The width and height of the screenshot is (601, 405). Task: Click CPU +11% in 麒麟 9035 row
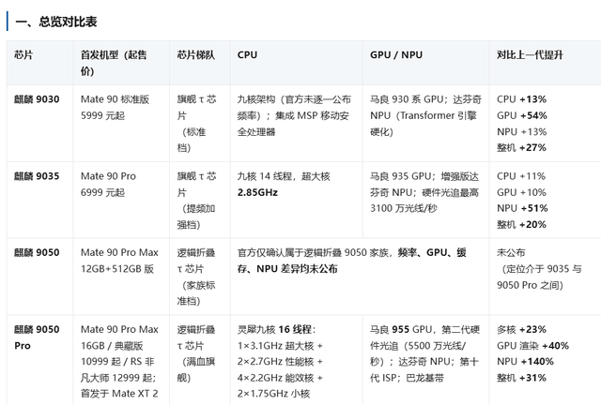click(521, 176)
